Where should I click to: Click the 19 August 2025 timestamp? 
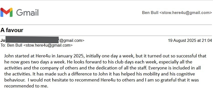(190, 41)
